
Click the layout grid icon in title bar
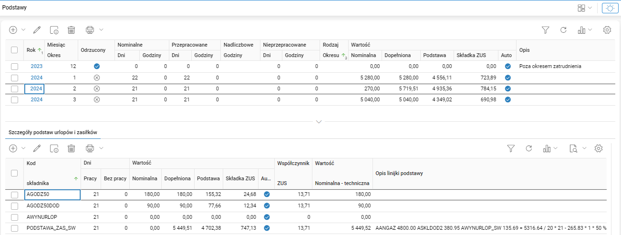pos(581,8)
